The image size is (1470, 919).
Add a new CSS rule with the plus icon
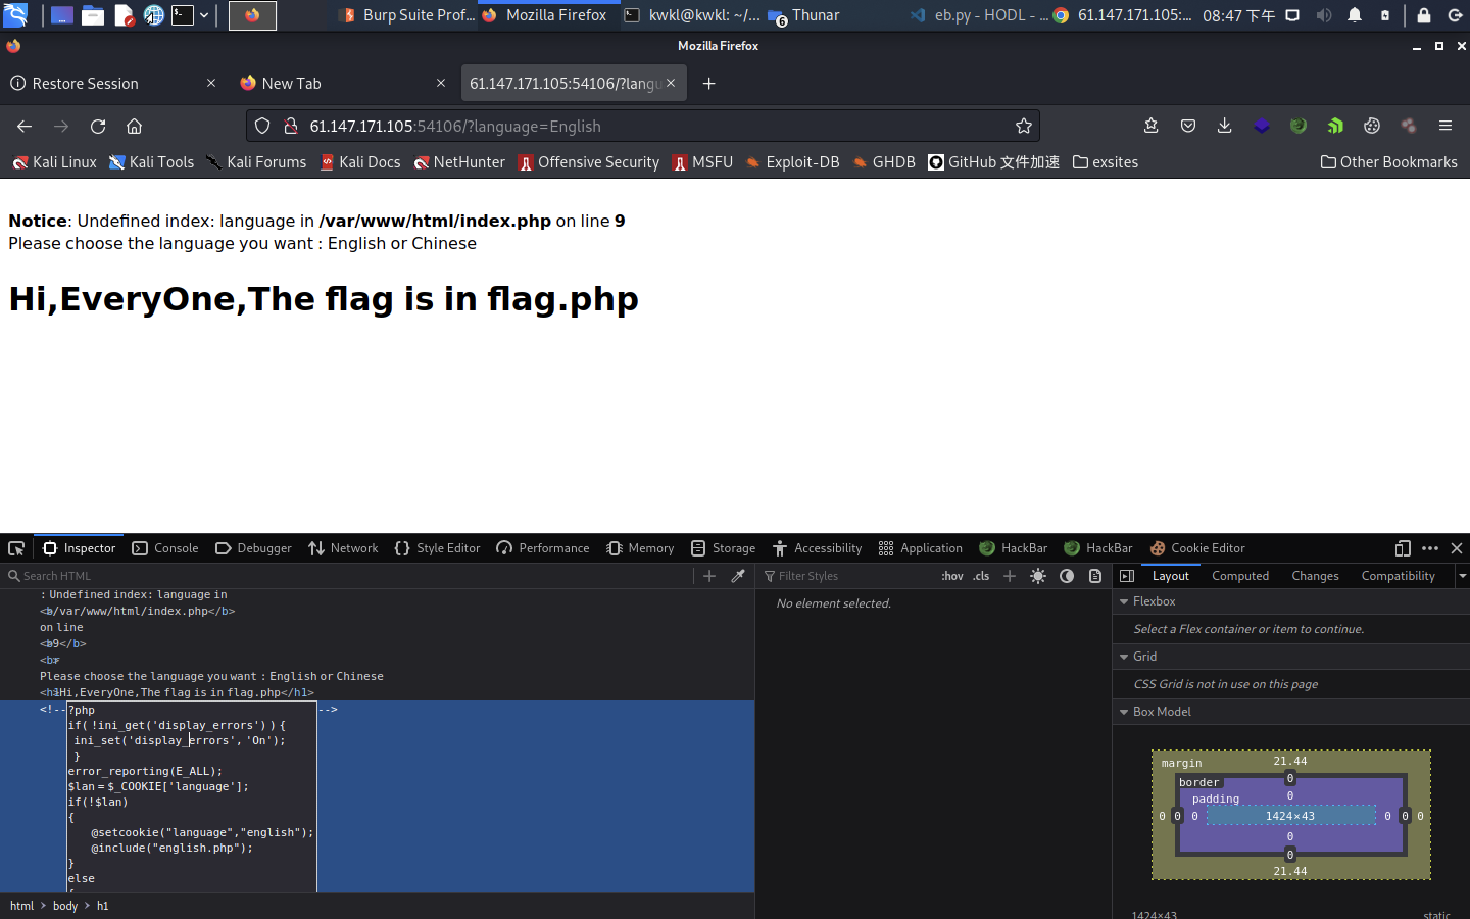coord(1009,575)
